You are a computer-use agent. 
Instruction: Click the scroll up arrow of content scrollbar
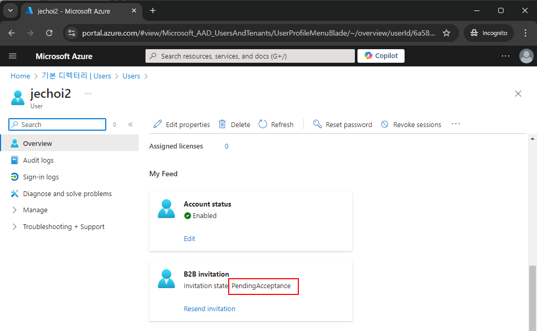pos(532,139)
